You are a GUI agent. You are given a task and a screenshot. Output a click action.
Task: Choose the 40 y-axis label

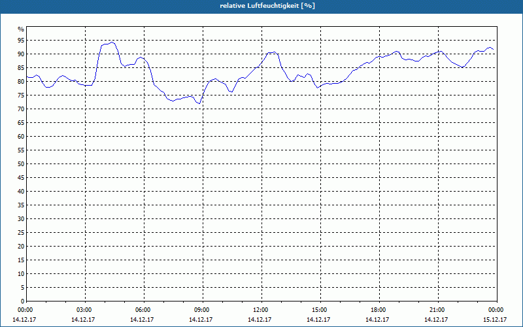coord(21,191)
